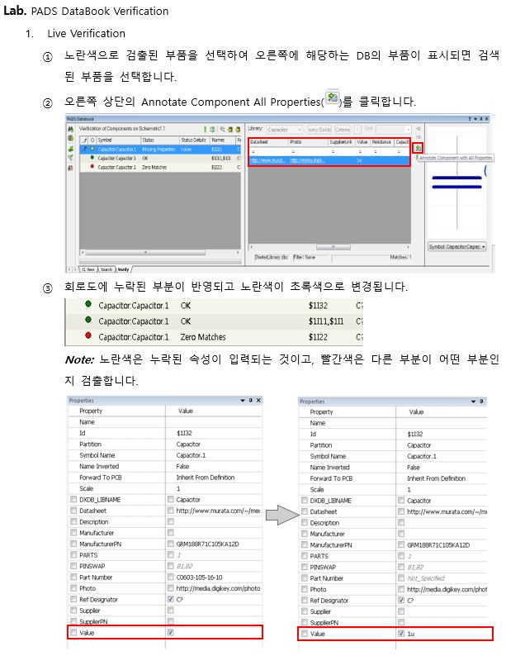Switch to the Search tab
This screenshot has height=656, width=506.
[x=106, y=269]
